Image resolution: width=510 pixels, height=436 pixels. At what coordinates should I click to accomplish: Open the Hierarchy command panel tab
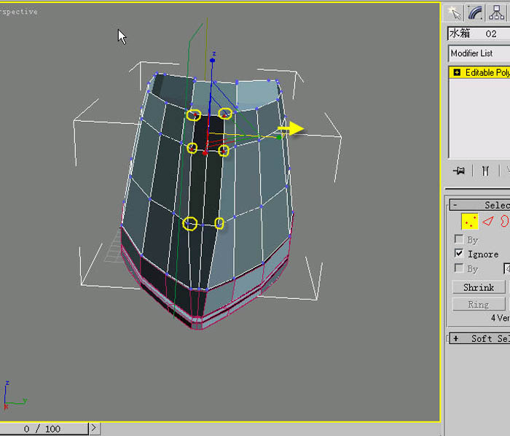click(x=496, y=13)
